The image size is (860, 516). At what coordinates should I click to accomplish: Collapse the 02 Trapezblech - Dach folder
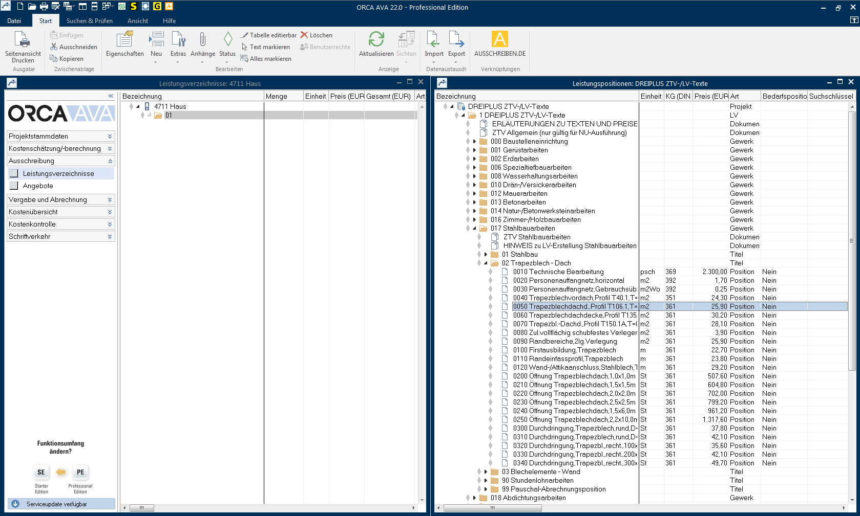(486, 263)
